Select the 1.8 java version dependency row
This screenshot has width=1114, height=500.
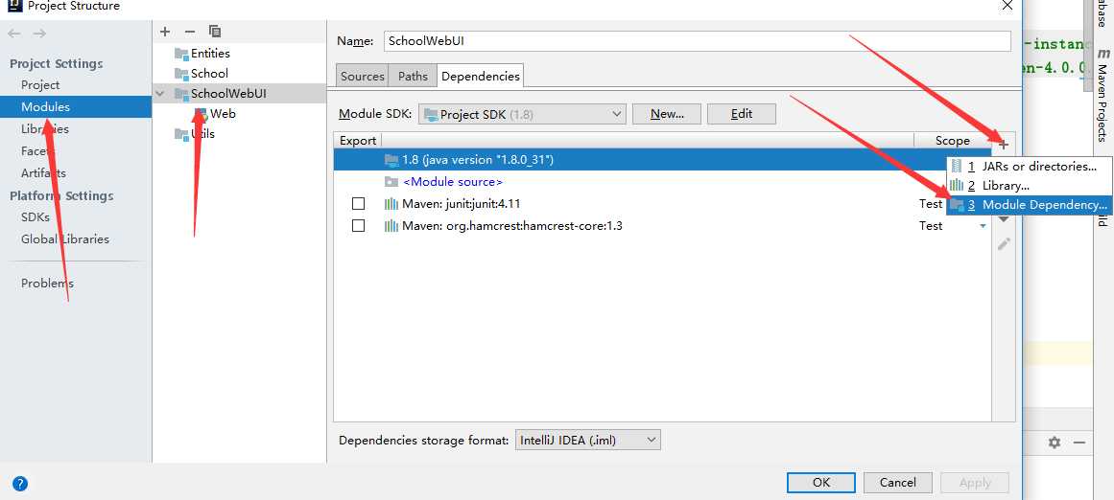pyautogui.click(x=662, y=160)
